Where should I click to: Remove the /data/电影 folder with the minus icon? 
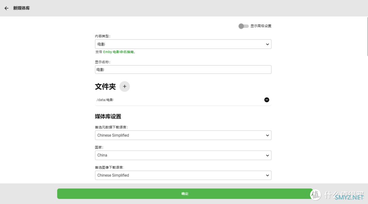pyautogui.click(x=267, y=100)
